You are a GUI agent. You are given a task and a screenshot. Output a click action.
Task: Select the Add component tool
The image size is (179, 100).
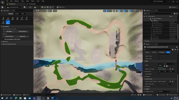coord(17,18)
